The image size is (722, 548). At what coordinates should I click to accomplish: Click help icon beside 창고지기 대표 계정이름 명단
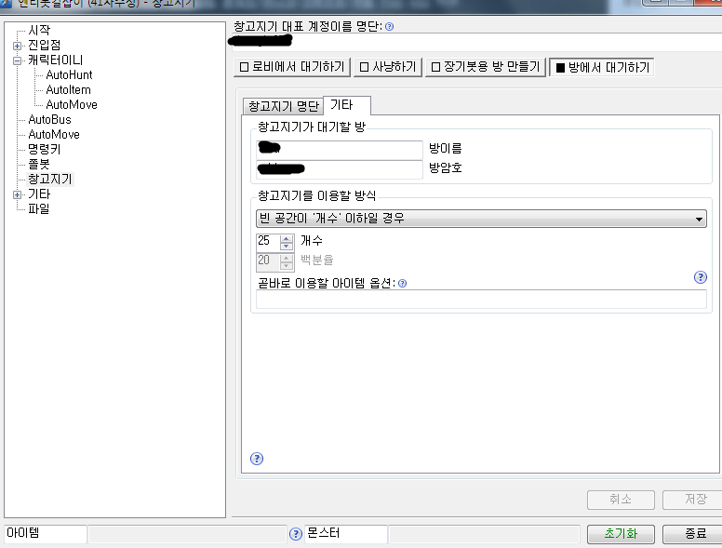[x=389, y=26]
